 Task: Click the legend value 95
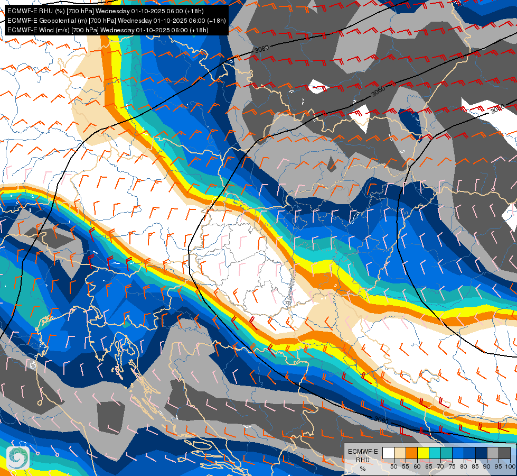(x=499, y=466)
